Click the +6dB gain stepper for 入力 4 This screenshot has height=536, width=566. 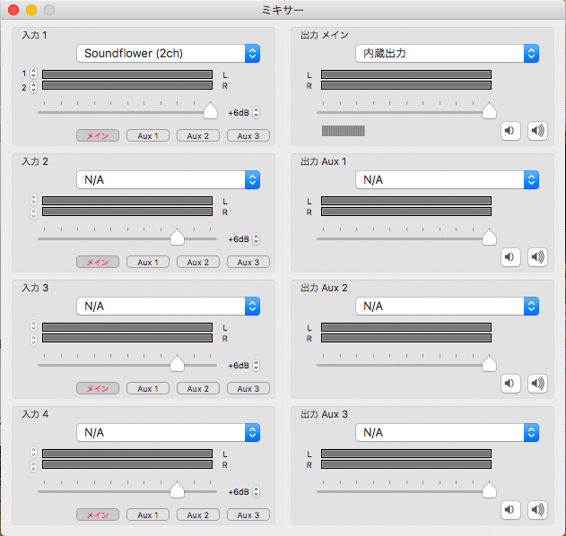coord(256,492)
